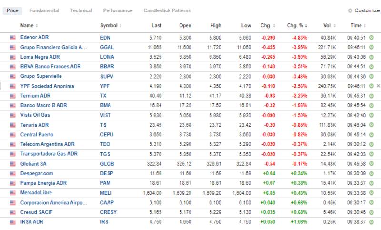
Task: Click the green clock icon for Edenor ADR
Action: (371, 37)
